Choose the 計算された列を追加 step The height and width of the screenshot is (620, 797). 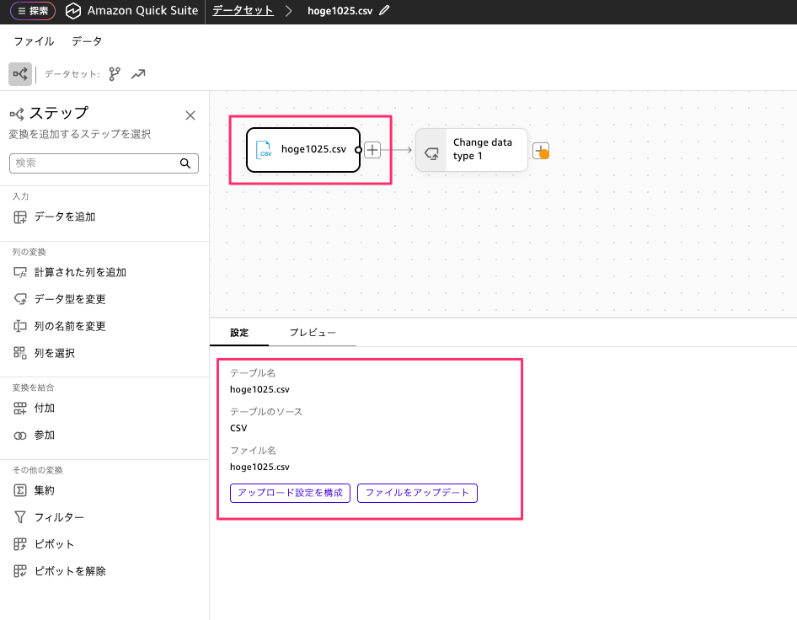(x=80, y=272)
